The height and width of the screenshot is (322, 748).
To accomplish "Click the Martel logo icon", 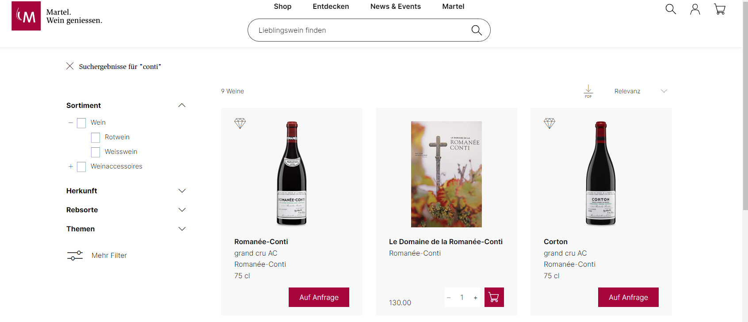I will click(x=26, y=16).
